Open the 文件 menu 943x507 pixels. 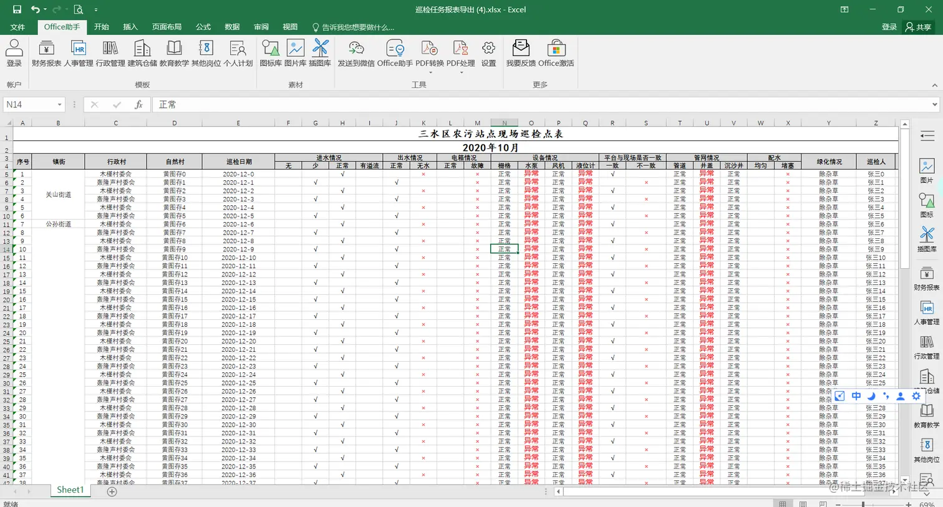click(x=17, y=27)
